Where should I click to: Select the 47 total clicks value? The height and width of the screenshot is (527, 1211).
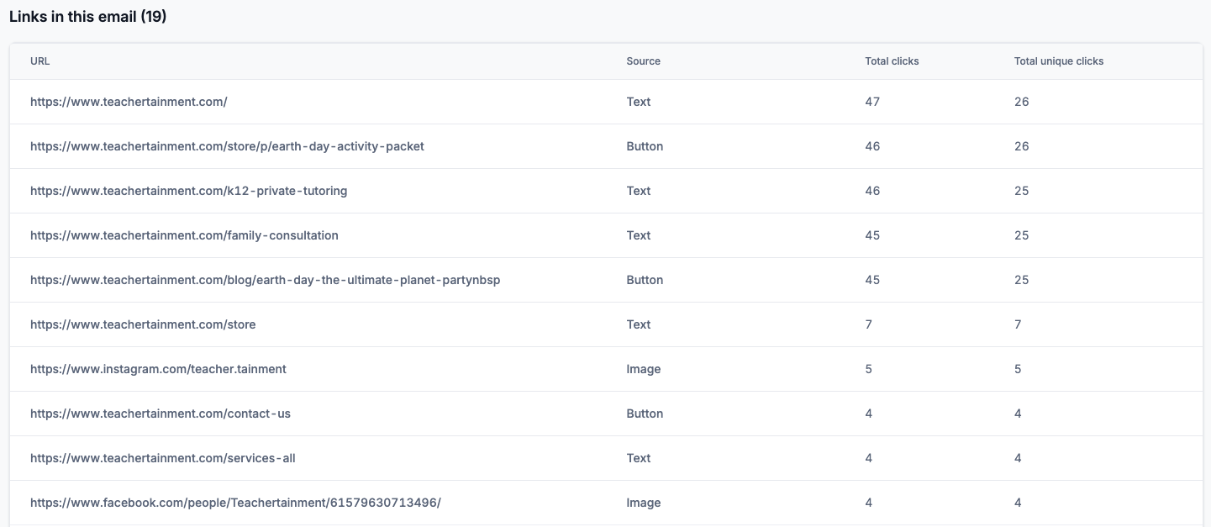[x=872, y=102]
